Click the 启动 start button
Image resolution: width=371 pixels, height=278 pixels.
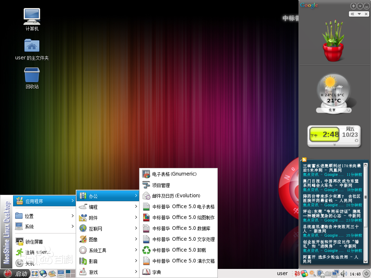point(16,274)
